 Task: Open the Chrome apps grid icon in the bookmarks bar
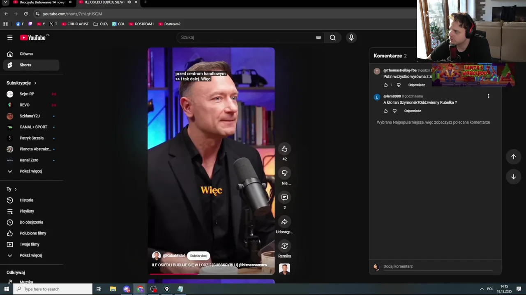5,24
